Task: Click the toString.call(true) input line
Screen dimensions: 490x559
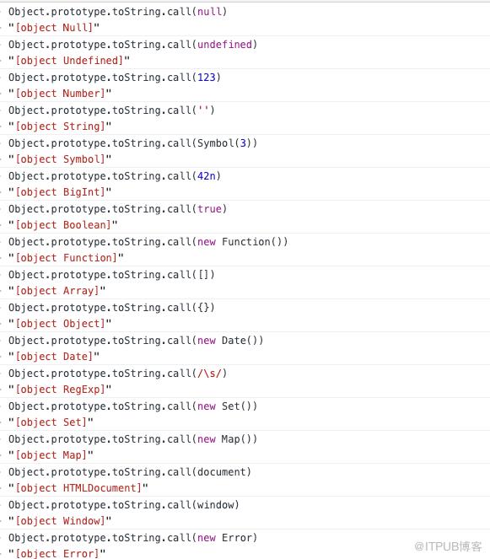Action: pos(118,209)
